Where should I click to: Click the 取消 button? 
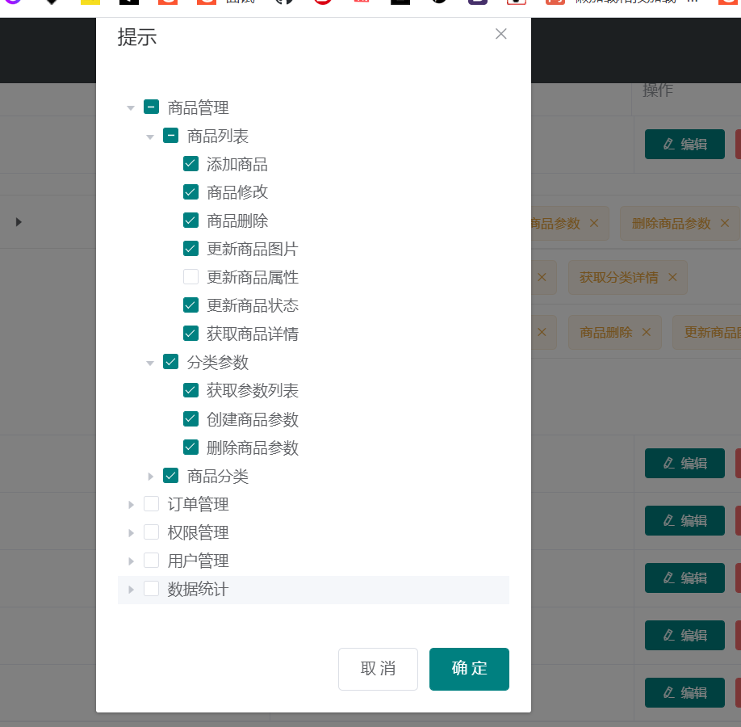[x=378, y=669]
